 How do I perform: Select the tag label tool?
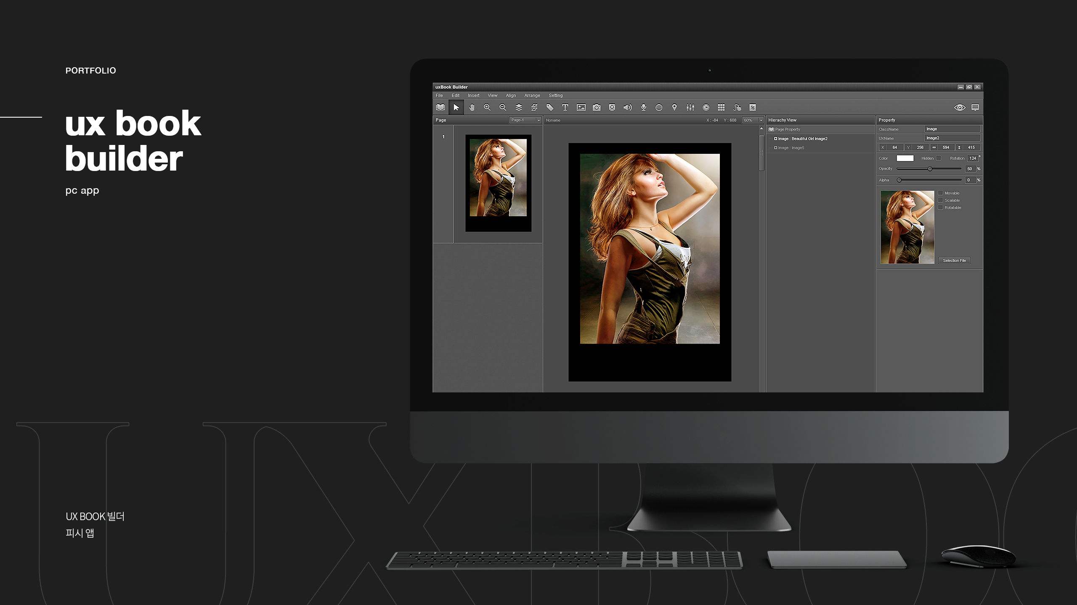550,108
